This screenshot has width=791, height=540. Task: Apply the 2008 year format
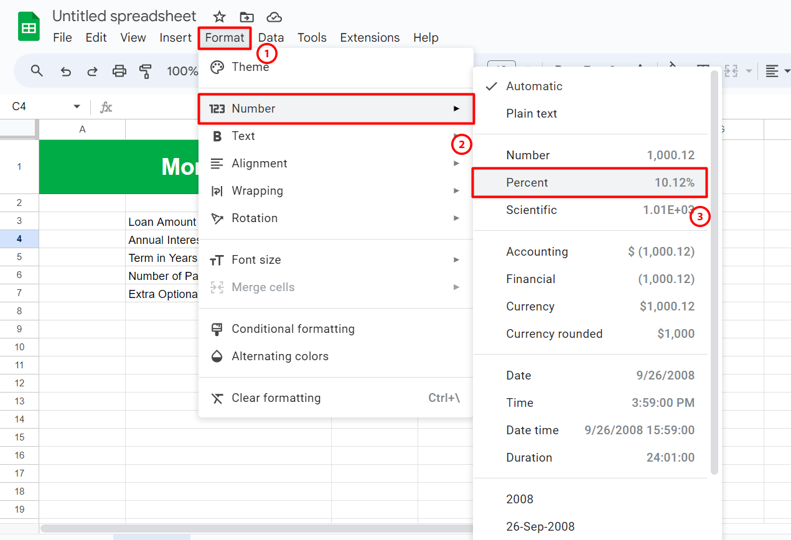click(x=590, y=500)
